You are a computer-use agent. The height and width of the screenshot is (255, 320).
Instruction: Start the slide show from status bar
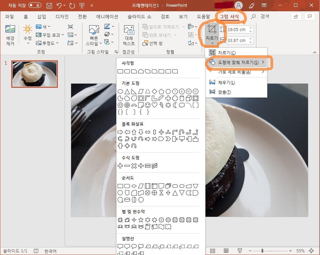[240, 251]
